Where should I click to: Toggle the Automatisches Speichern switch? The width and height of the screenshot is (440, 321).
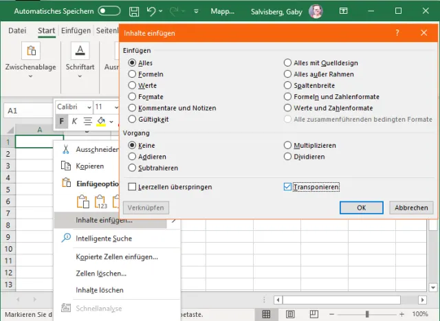click(109, 11)
